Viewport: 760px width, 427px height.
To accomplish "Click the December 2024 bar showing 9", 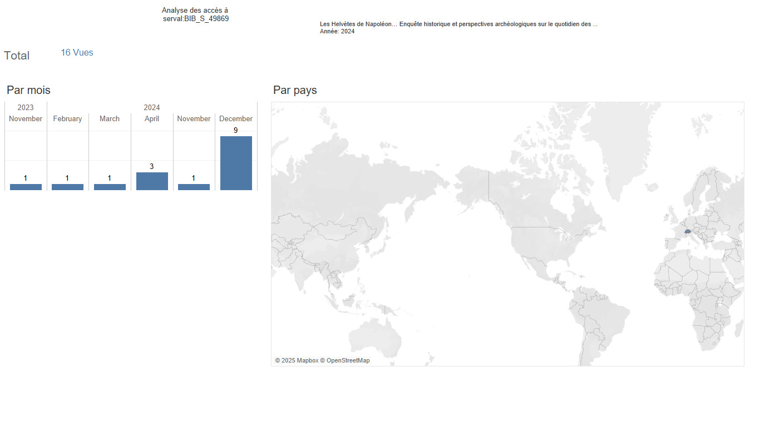I will (236, 163).
